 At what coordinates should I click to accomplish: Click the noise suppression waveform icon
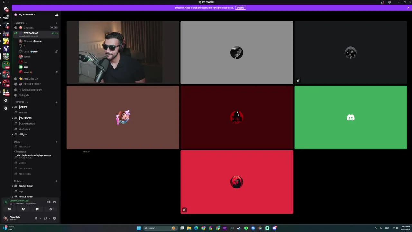coord(49,202)
